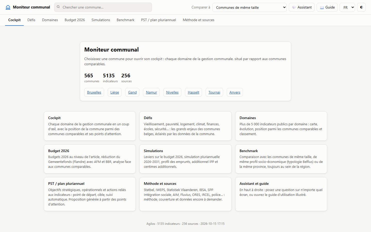Click the '256' sources count

pos(126,76)
